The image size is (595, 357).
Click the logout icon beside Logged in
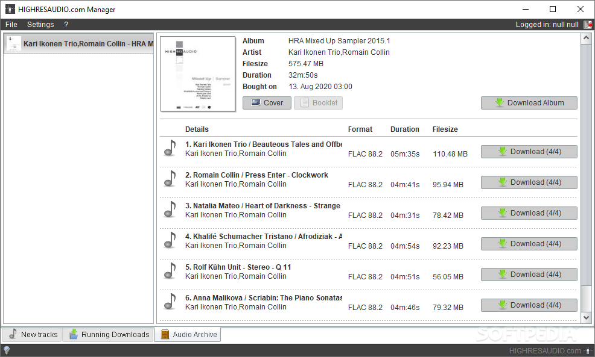pyautogui.click(x=587, y=25)
